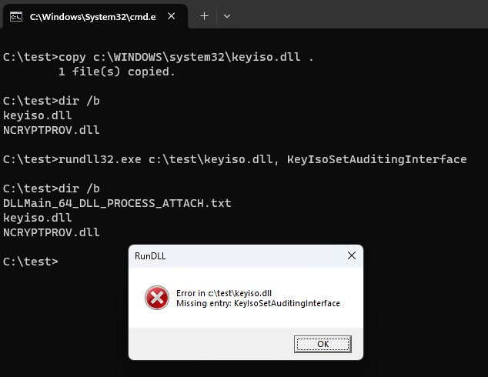Screen dimensions: 488x377
Task: Click the Missing entry error message text
Action: click(x=258, y=303)
